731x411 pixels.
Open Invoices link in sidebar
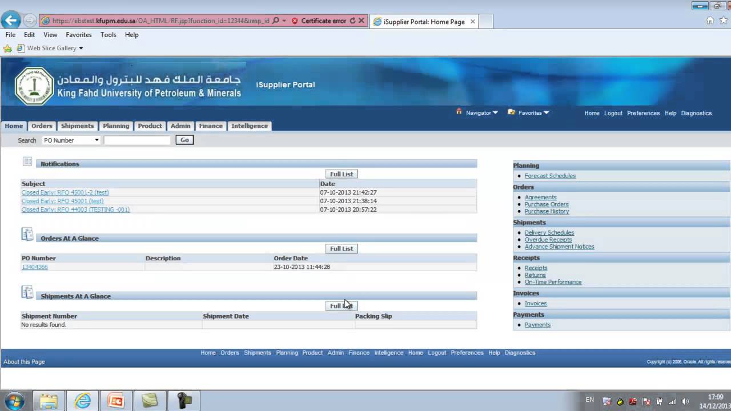coord(536,304)
